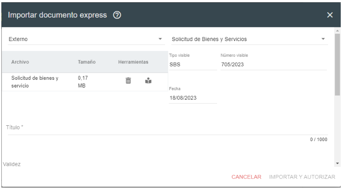Focus the Título text field
The image size is (343, 188).
[167, 128]
